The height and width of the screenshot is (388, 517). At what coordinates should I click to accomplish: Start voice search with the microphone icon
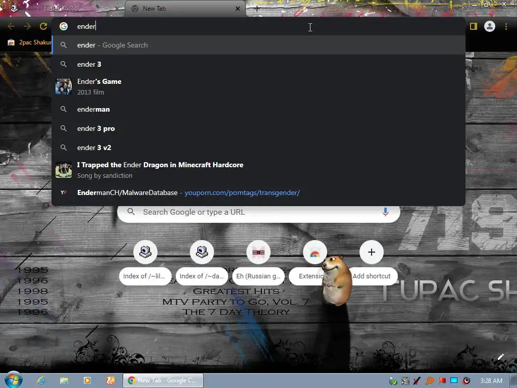(x=385, y=212)
